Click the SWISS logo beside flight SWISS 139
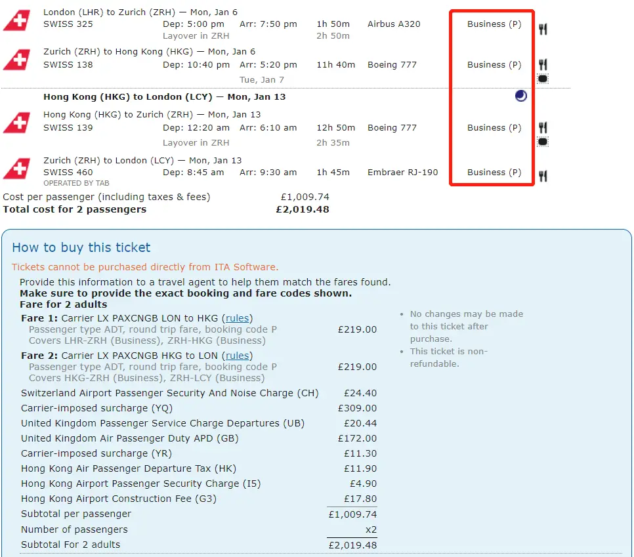Image resolution: width=634 pixels, height=557 pixels. click(x=16, y=123)
